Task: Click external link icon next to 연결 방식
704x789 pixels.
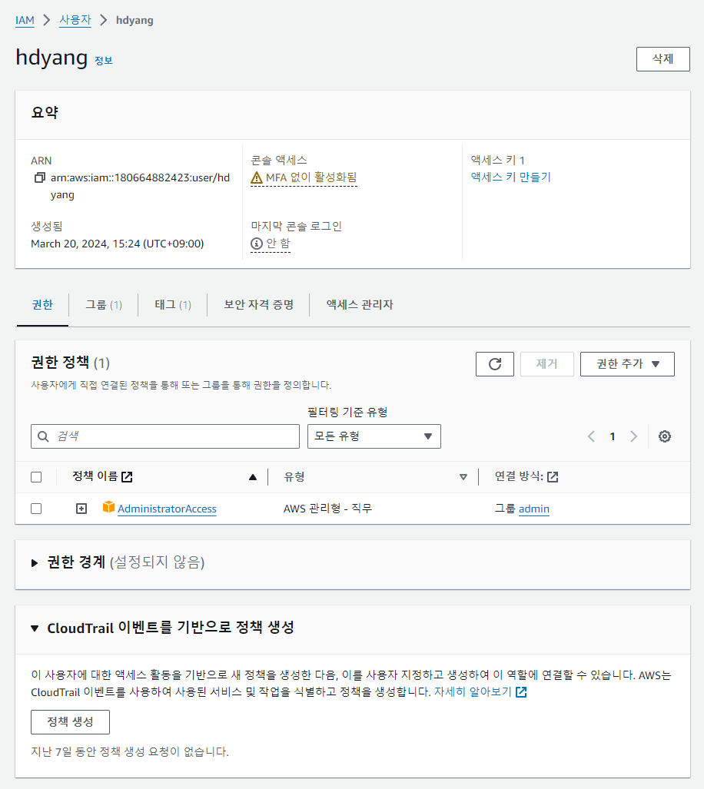Action: (553, 476)
